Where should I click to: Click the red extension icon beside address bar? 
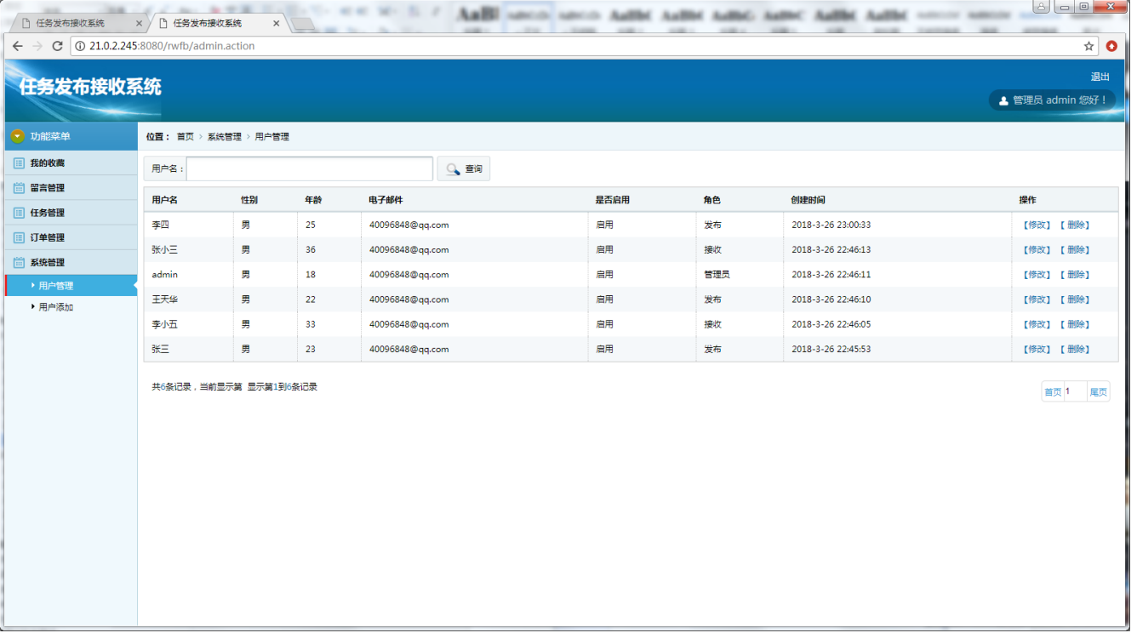tap(1111, 46)
